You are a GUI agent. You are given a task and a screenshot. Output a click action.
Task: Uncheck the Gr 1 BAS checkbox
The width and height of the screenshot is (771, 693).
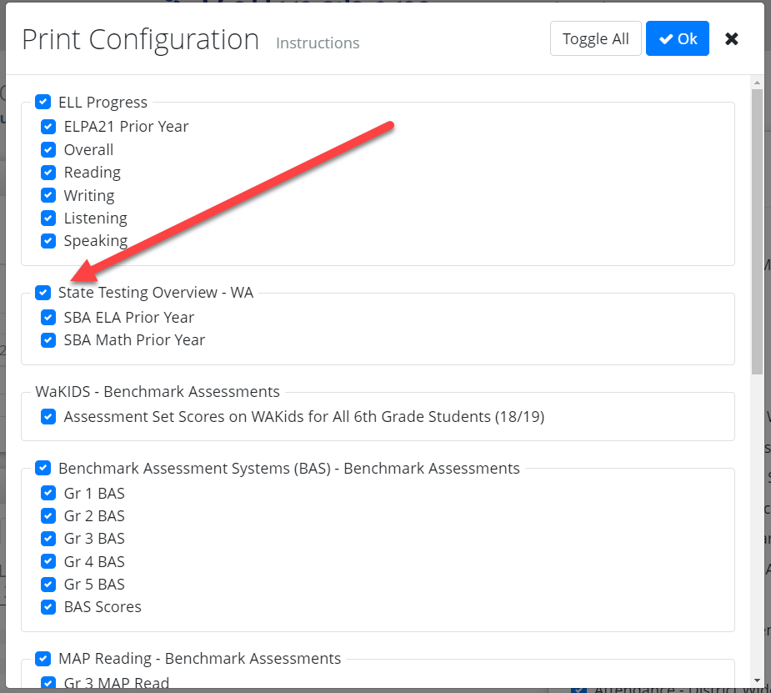pos(48,493)
